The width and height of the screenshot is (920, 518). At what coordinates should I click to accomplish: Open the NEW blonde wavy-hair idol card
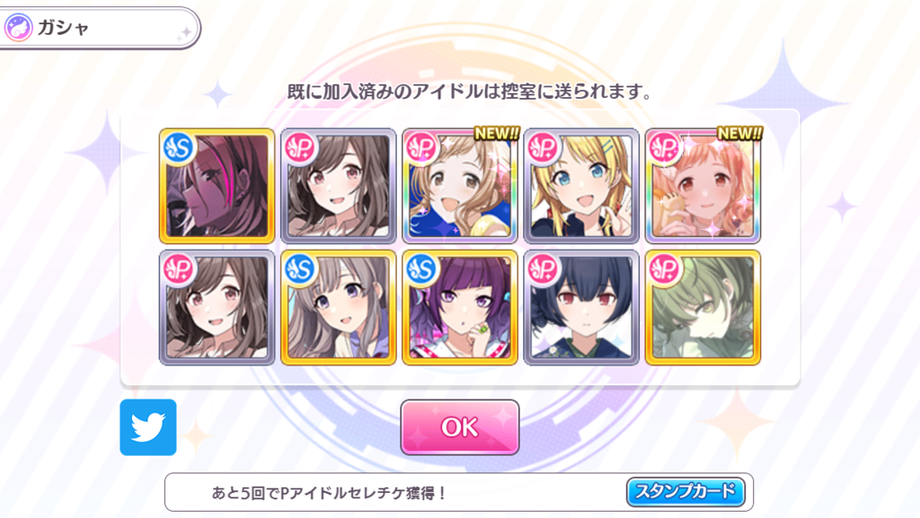(459, 187)
